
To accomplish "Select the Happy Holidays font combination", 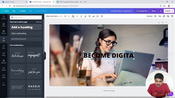I will coord(17,55).
